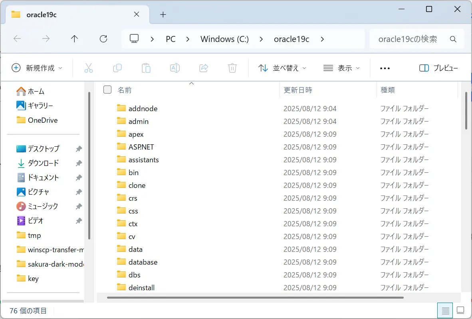The image size is (472, 319).
Task: Click the file list vertical scrollbar
Action: click(x=466, y=111)
